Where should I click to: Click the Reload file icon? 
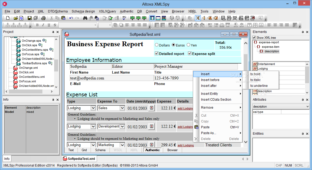[x=21, y=18]
